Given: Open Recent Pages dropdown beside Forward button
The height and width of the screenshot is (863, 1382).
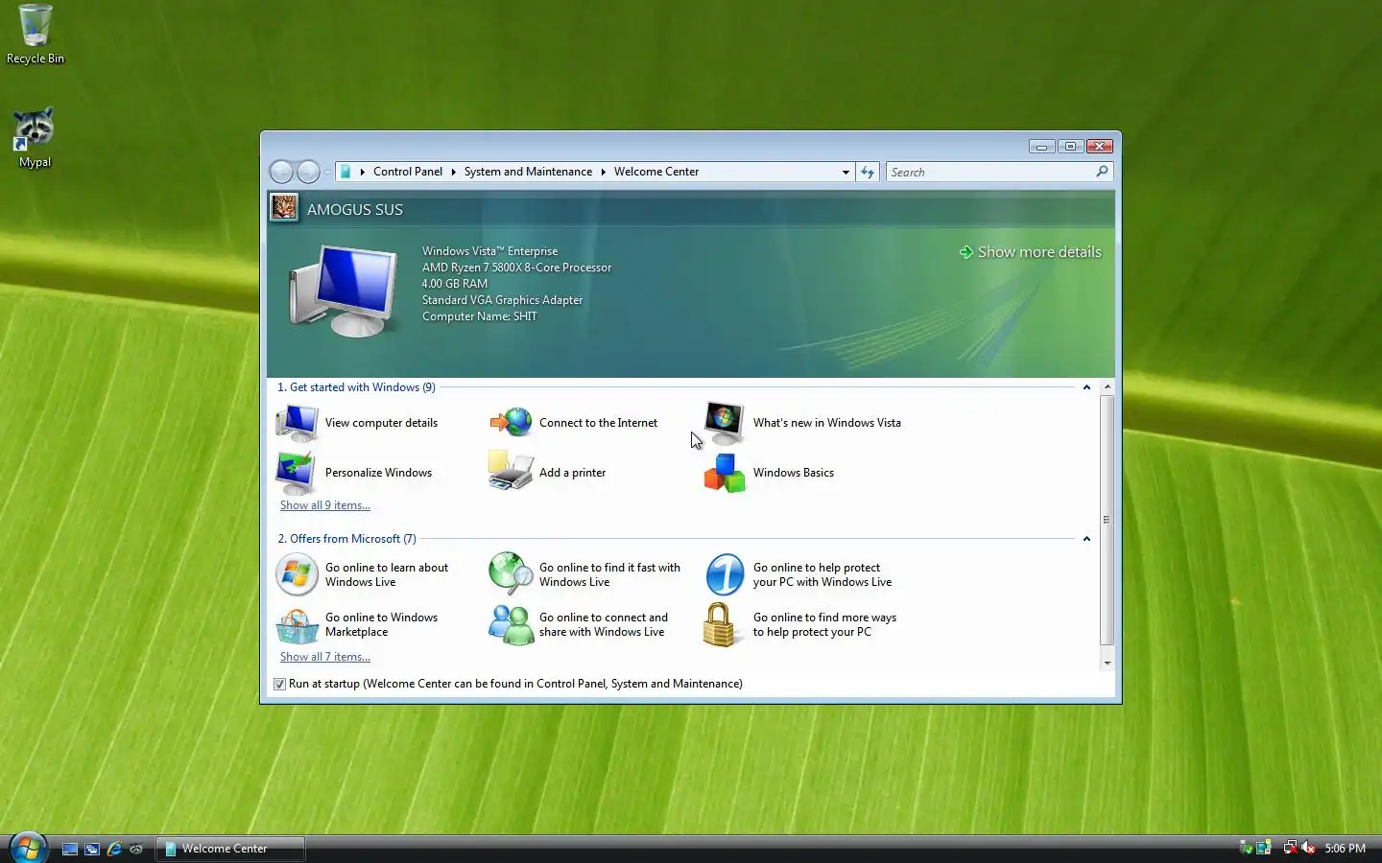Looking at the screenshot, I should click(327, 173).
